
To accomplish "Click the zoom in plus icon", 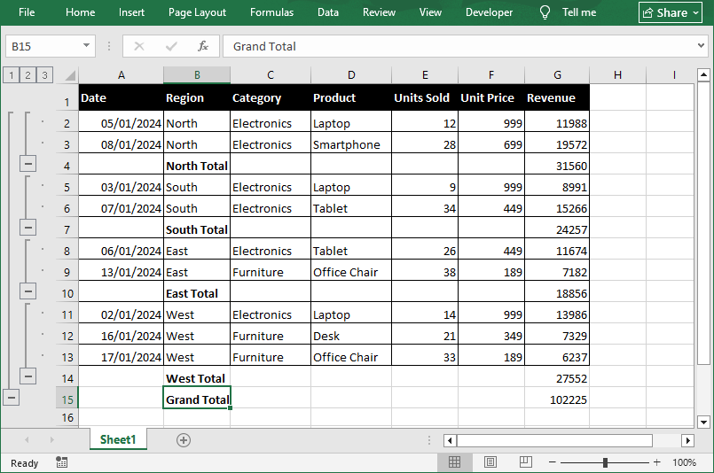I will (656, 462).
